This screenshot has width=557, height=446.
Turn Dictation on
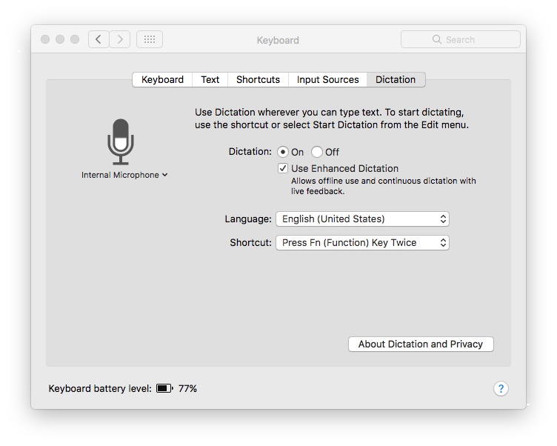[x=283, y=152]
